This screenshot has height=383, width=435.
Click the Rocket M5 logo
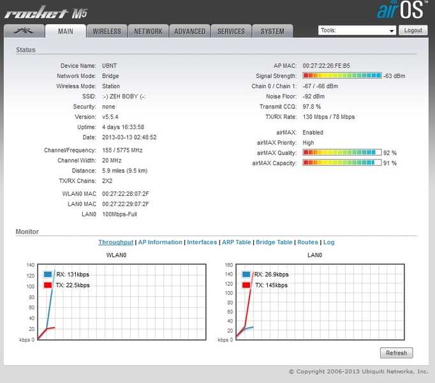46,13
